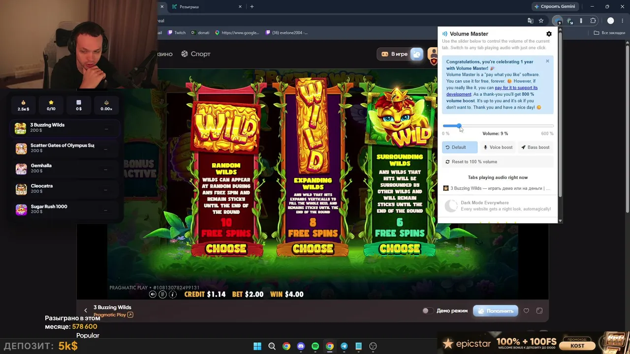Open Spotify from the taskbar
The width and height of the screenshot is (630, 354).
point(315,346)
